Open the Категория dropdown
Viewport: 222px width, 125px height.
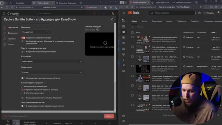[x=52, y=61]
